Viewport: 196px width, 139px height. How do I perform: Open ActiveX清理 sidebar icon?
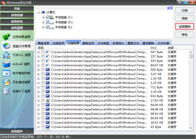pos(7,64)
